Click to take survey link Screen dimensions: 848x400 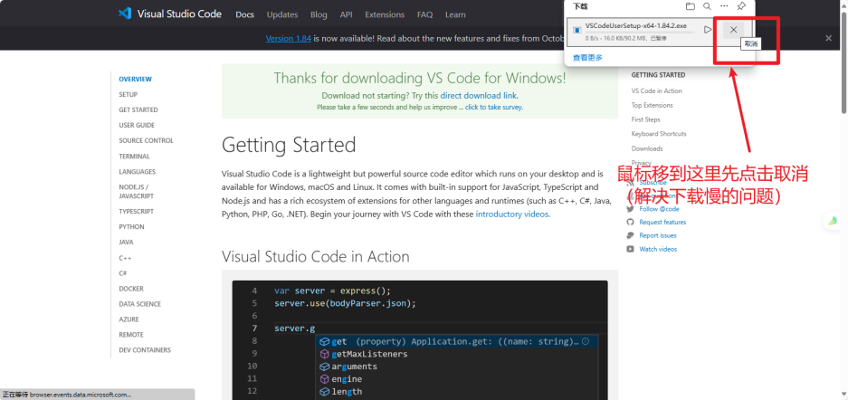point(494,107)
